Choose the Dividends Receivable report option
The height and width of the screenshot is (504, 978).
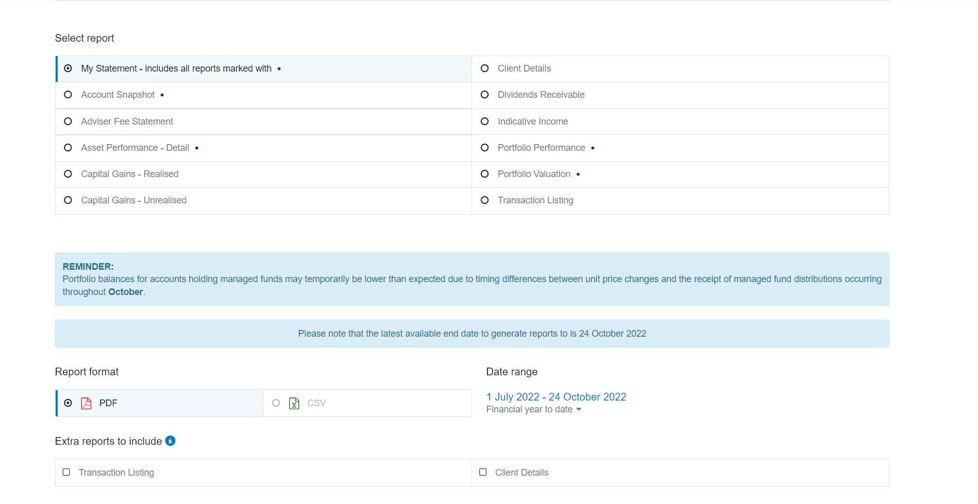point(484,95)
